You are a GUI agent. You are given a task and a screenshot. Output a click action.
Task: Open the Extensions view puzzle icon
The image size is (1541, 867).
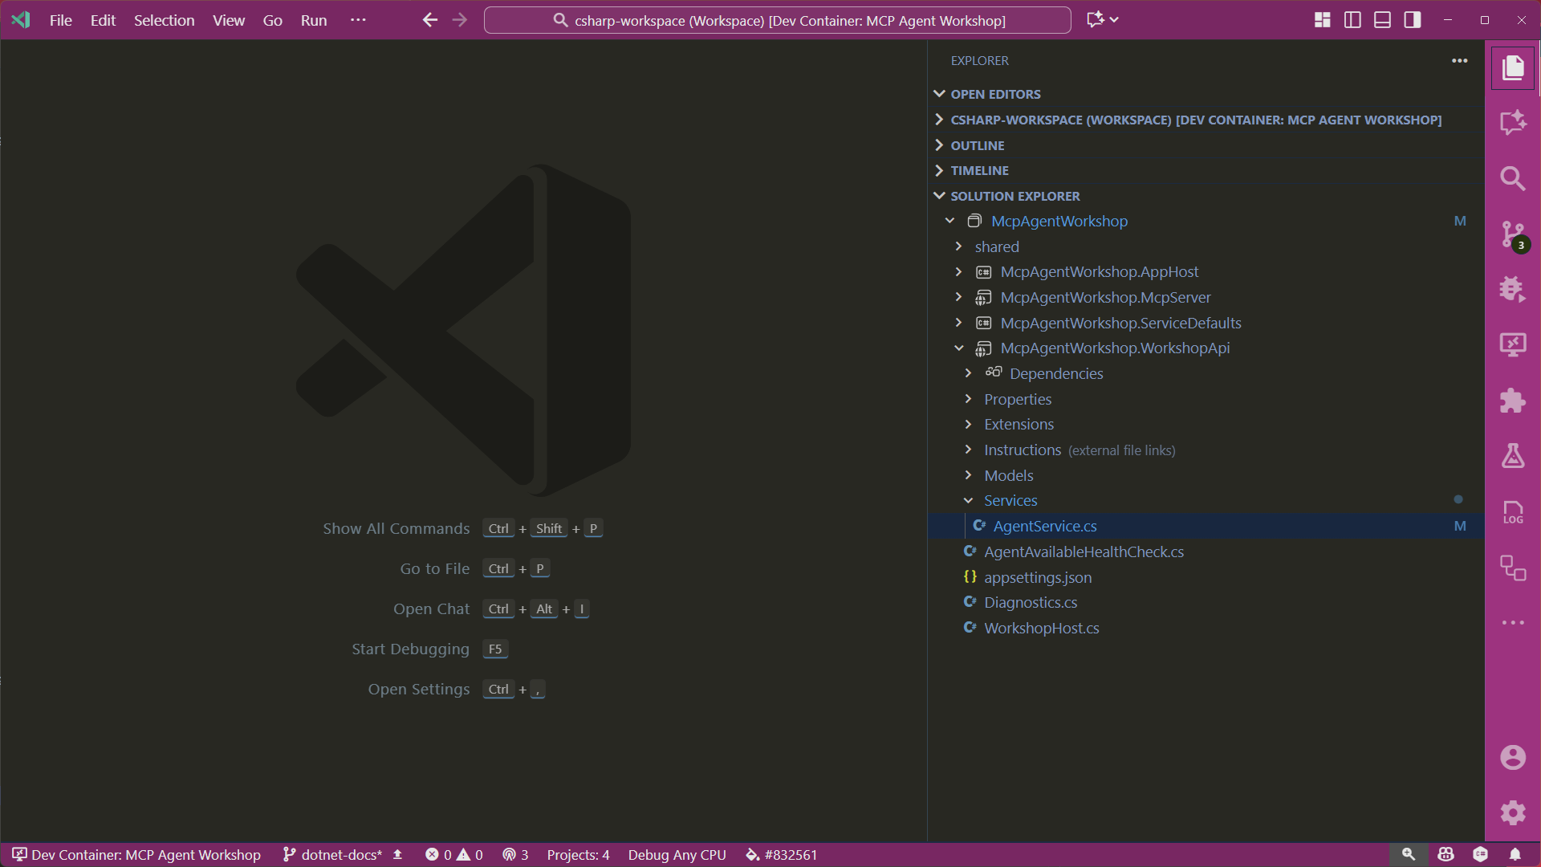pos(1513,400)
